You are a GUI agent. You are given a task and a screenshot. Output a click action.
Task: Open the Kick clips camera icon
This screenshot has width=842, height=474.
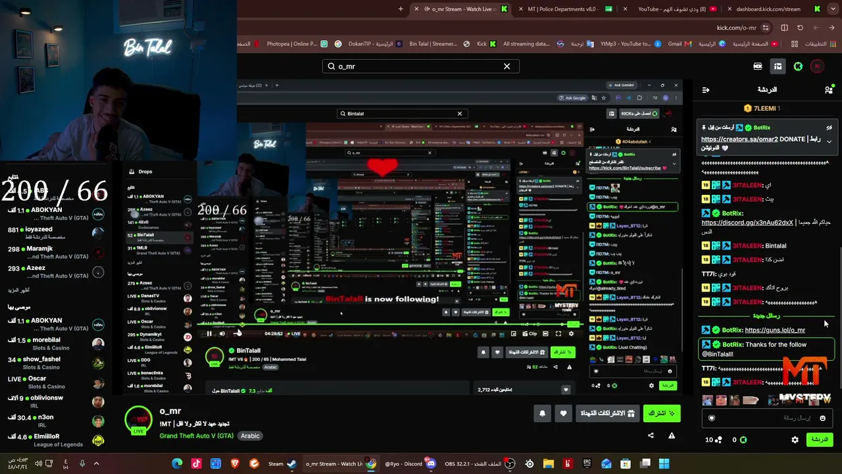tap(758, 66)
